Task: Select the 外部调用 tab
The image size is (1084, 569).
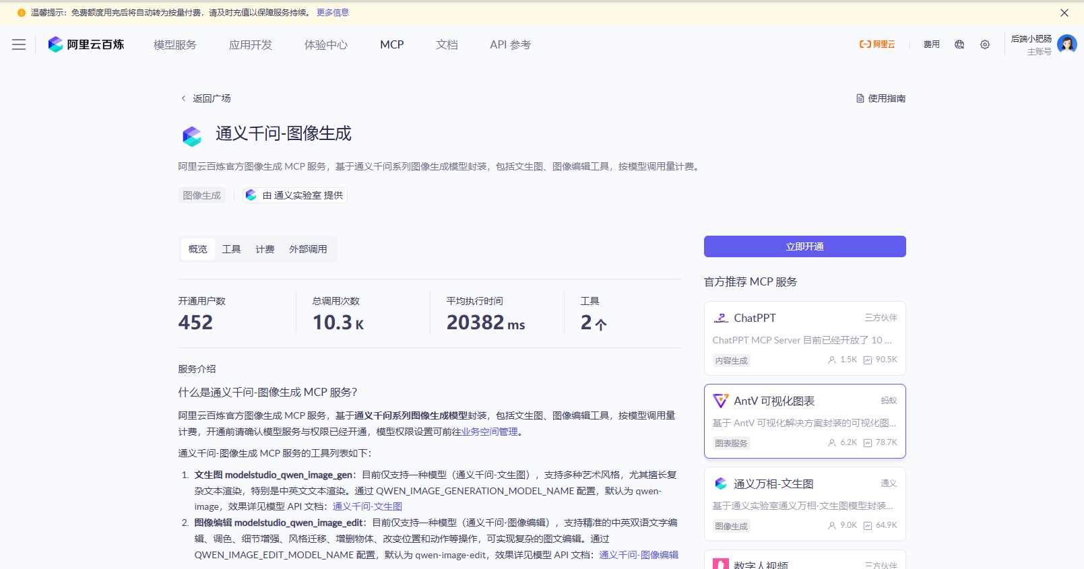Action: pos(308,249)
